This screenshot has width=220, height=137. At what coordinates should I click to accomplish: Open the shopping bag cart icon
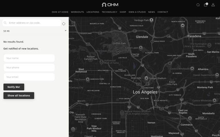[206, 5]
